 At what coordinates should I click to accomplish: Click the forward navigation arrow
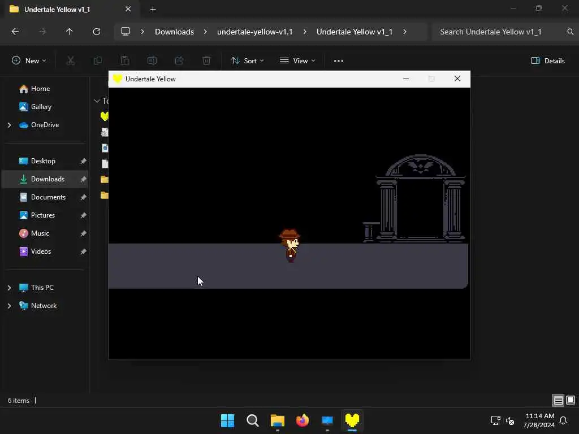coord(42,32)
